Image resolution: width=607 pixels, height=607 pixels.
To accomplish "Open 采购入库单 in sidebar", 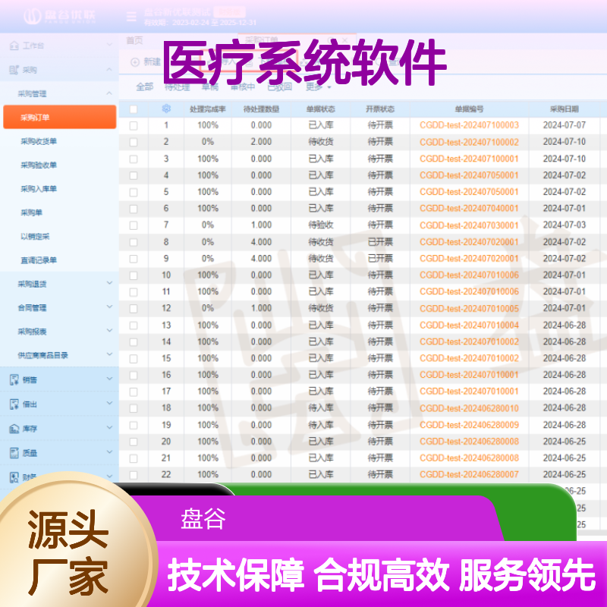I will point(39,188).
